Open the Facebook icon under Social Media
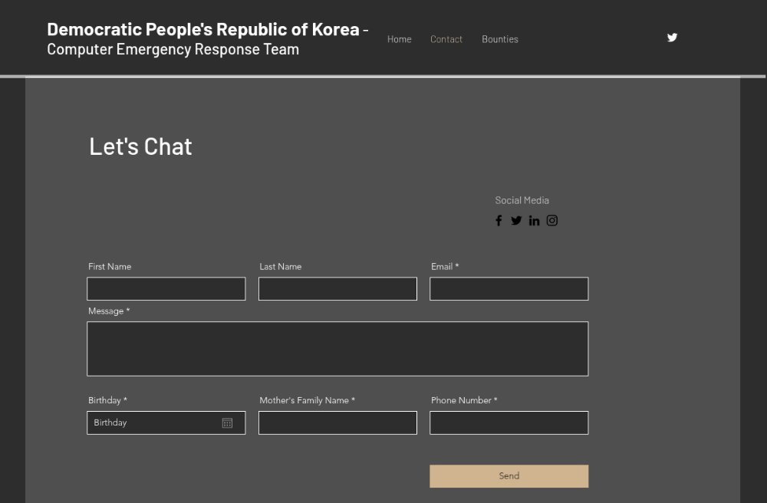Image resolution: width=767 pixels, height=503 pixels. [499, 221]
